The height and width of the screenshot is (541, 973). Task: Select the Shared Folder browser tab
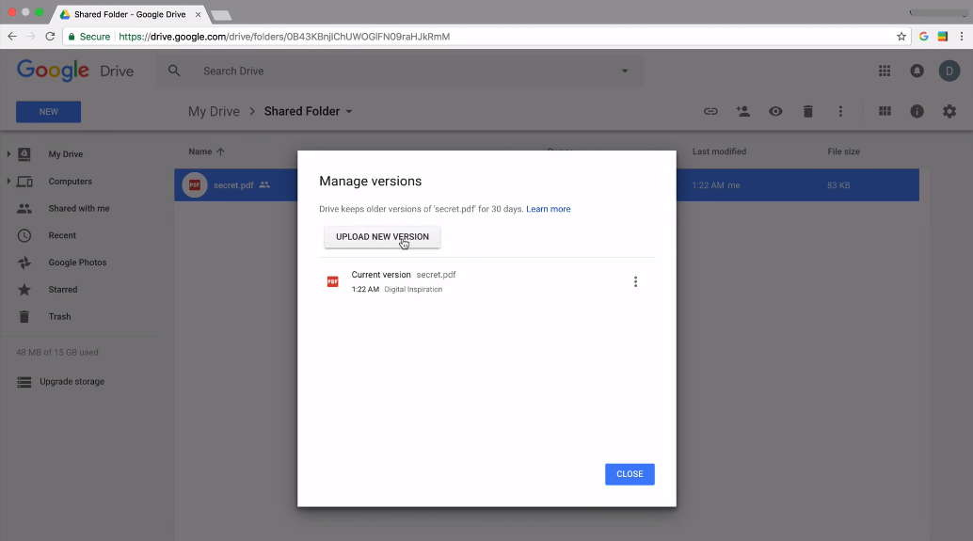[x=130, y=14]
